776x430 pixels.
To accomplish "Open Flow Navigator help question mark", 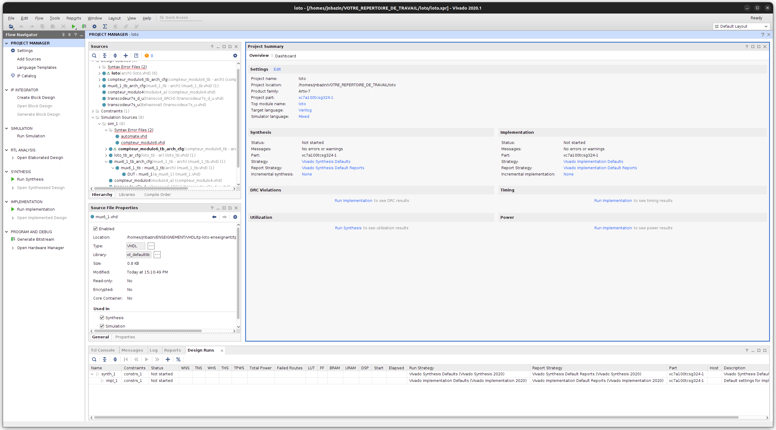I will pyautogui.click(x=75, y=35).
